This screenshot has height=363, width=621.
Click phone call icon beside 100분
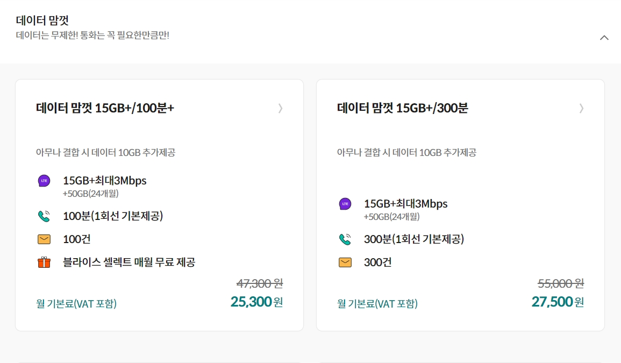click(44, 216)
